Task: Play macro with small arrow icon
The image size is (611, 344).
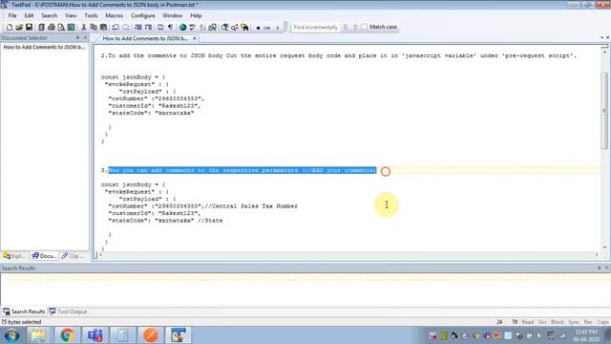Action: pos(278,28)
